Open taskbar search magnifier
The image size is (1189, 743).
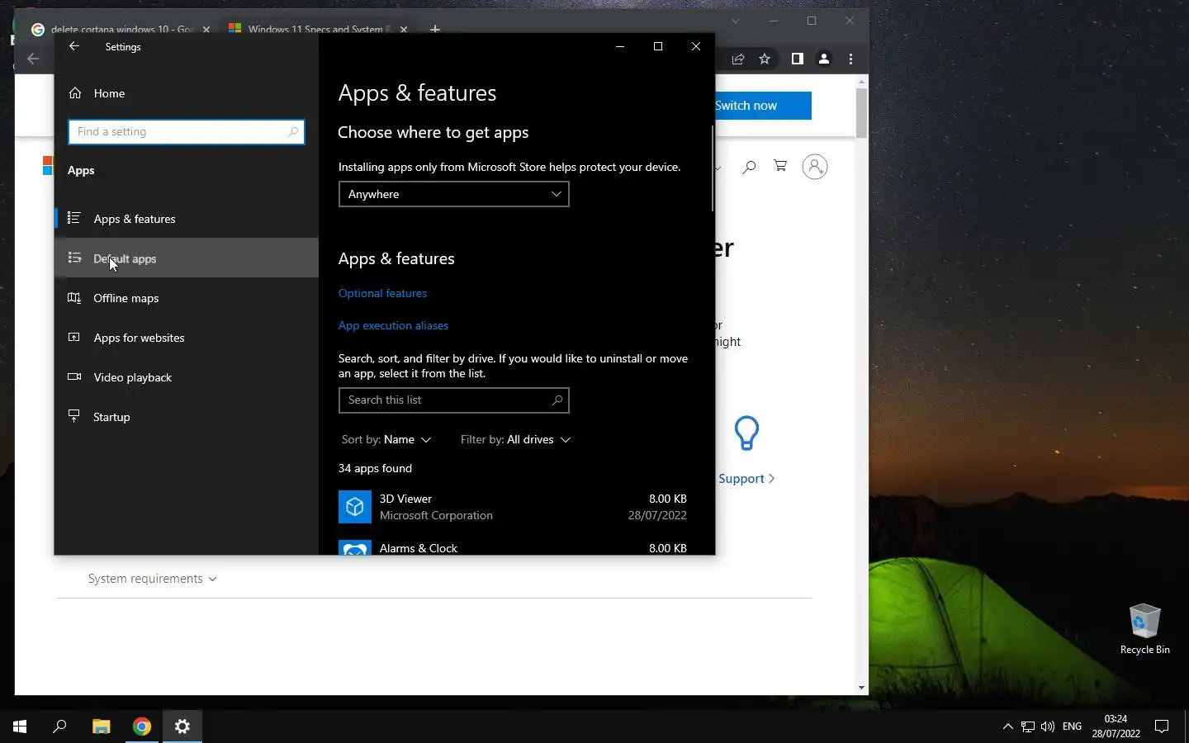(x=59, y=726)
